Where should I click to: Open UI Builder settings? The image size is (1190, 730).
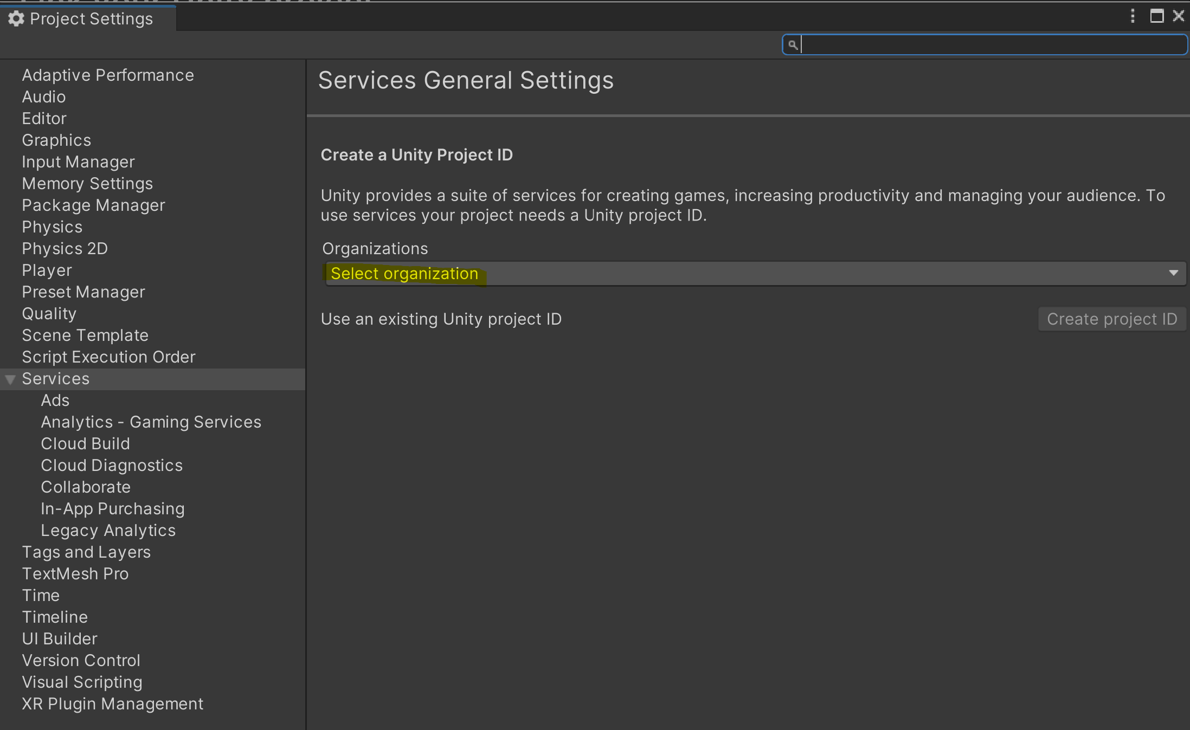pyautogui.click(x=60, y=639)
